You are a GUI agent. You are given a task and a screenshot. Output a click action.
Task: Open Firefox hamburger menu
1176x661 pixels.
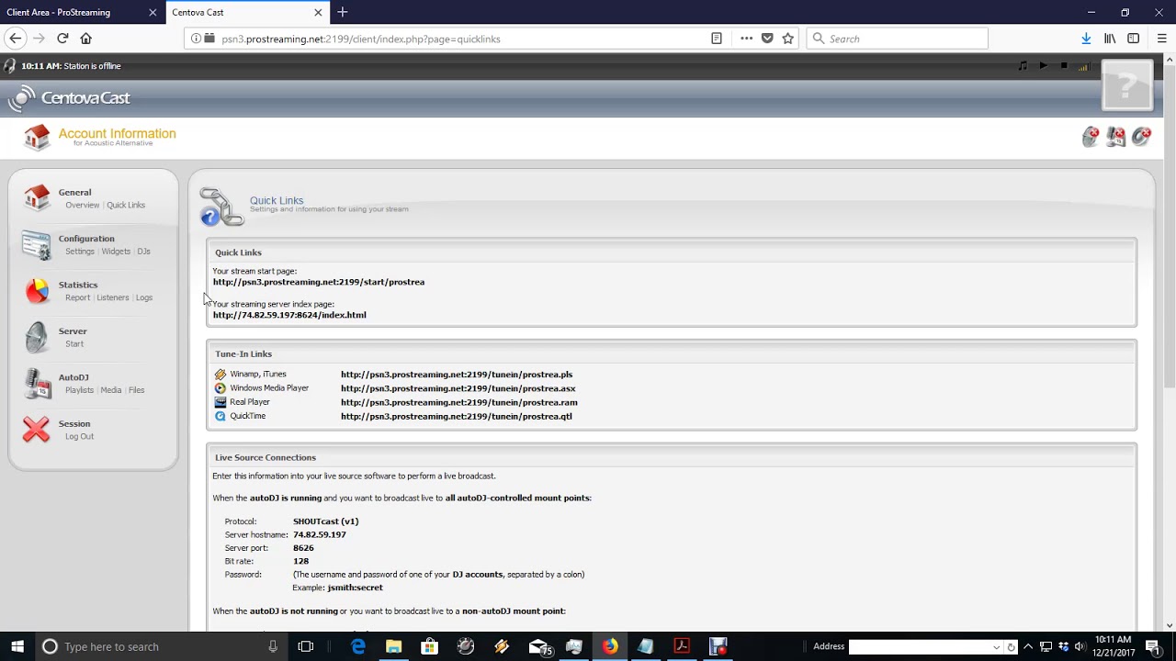click(x=1161, y=39)
